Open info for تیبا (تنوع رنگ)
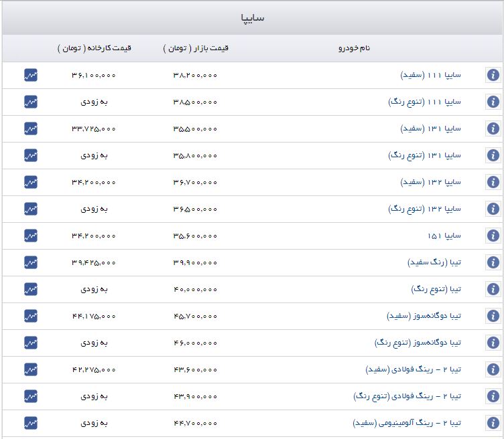504x439 pixels. [x=493, y=289]
